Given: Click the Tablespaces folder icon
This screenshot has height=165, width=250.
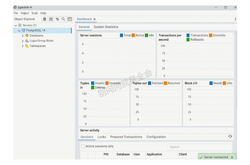Looking at the screenshot, I should tap(27, 46).
